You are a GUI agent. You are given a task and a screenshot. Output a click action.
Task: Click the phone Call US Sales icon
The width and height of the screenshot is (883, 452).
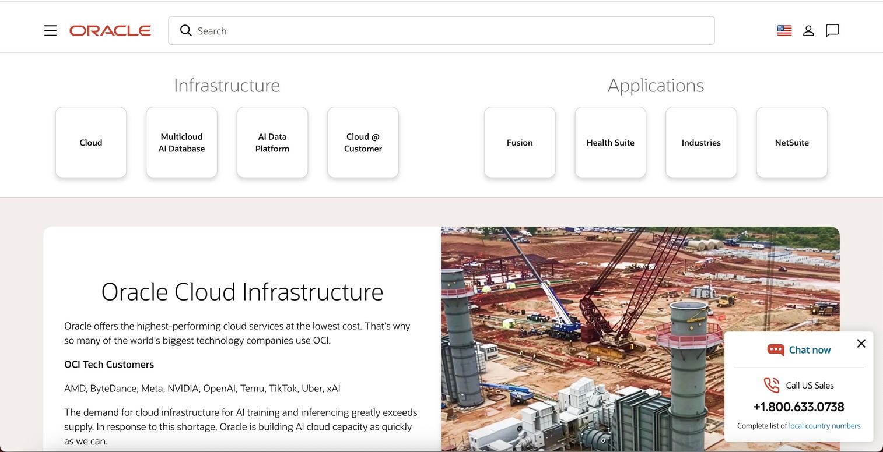[772, 385]
